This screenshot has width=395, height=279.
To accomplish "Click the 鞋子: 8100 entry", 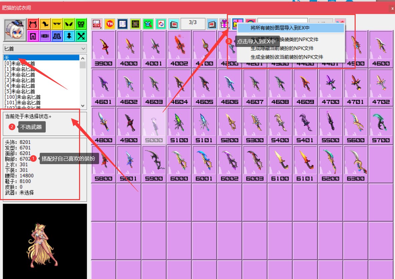I will 18,181.
